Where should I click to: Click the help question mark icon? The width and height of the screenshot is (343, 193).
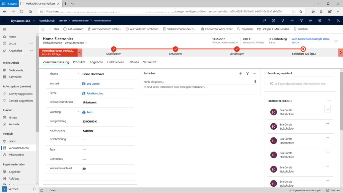[329, 20]
